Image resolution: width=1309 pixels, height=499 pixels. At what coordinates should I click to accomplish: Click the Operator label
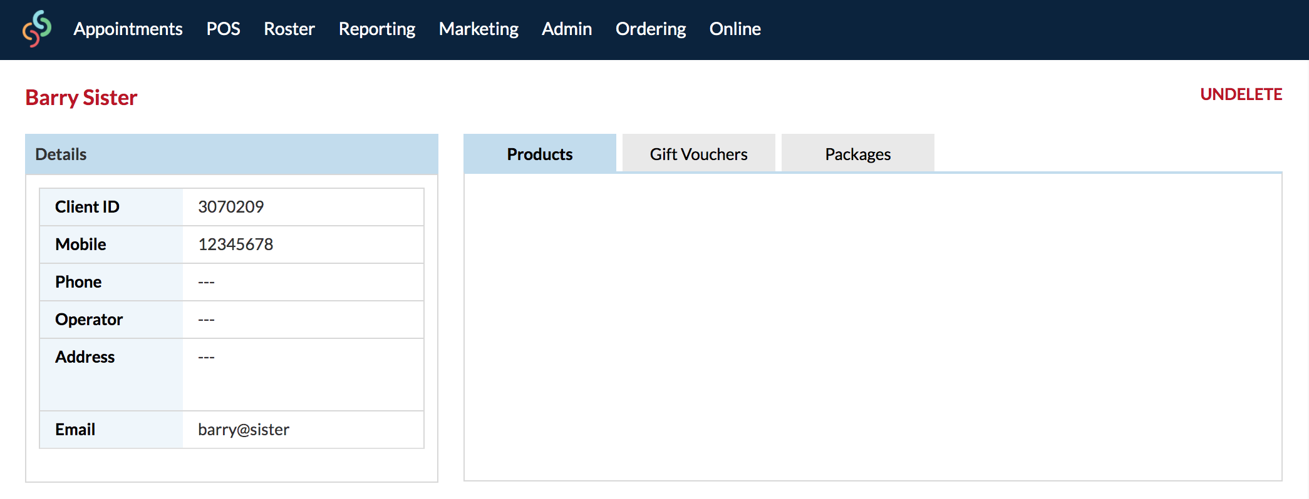coord(89,320)
